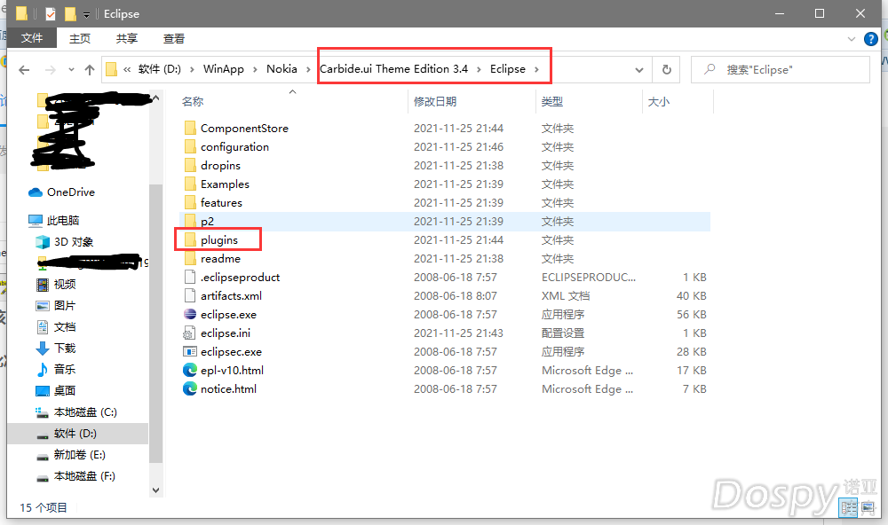
Task: Switch to details view layout button
Action: pos(848,507)
